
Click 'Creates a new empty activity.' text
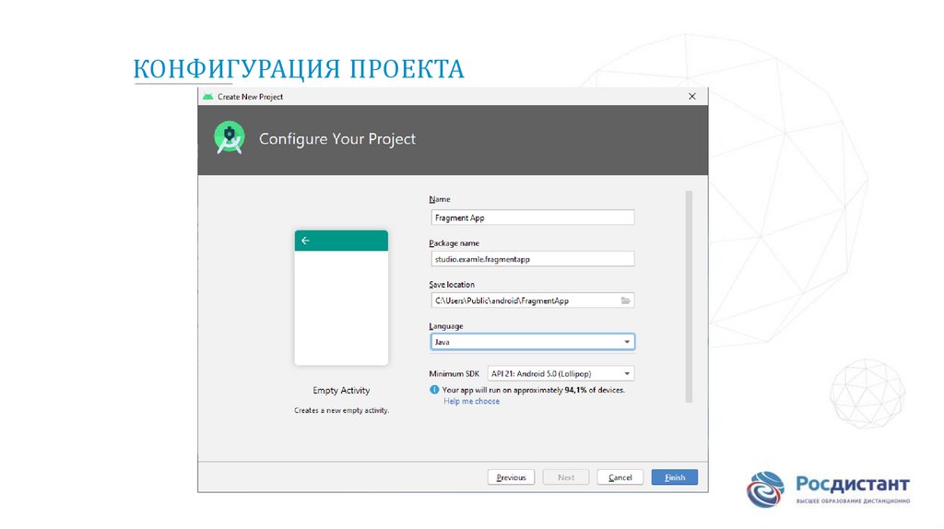(x=341, y=410)
